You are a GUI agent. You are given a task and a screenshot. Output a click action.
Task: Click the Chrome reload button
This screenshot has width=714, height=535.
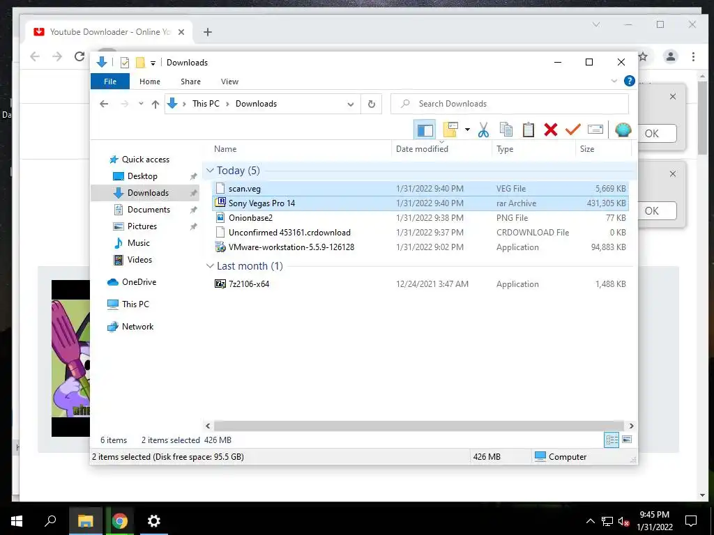pos(79,56)
